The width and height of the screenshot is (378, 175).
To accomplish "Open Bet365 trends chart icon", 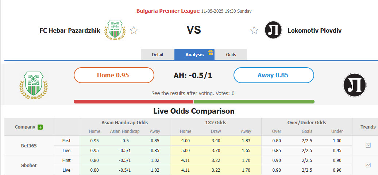I will point(368,145).
